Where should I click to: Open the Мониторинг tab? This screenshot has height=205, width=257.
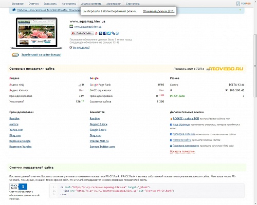tap(114, 4)
